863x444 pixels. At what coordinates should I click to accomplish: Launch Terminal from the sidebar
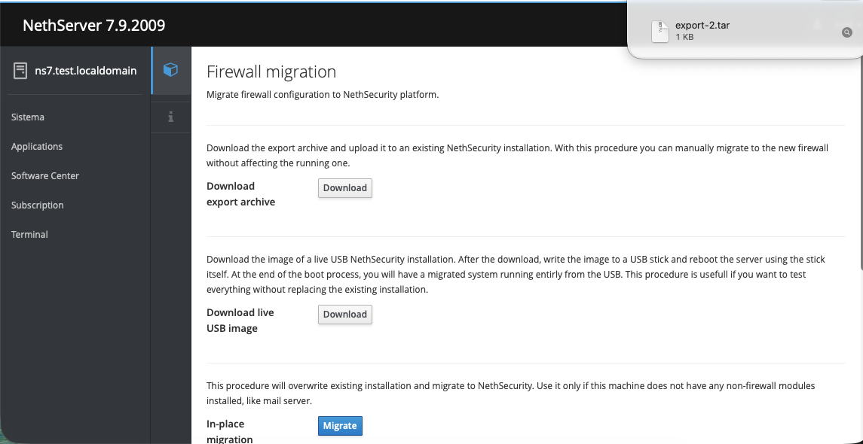[x=29, y=235]
